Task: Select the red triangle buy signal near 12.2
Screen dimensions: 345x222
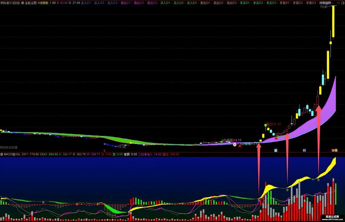Action: coord(239,146)
